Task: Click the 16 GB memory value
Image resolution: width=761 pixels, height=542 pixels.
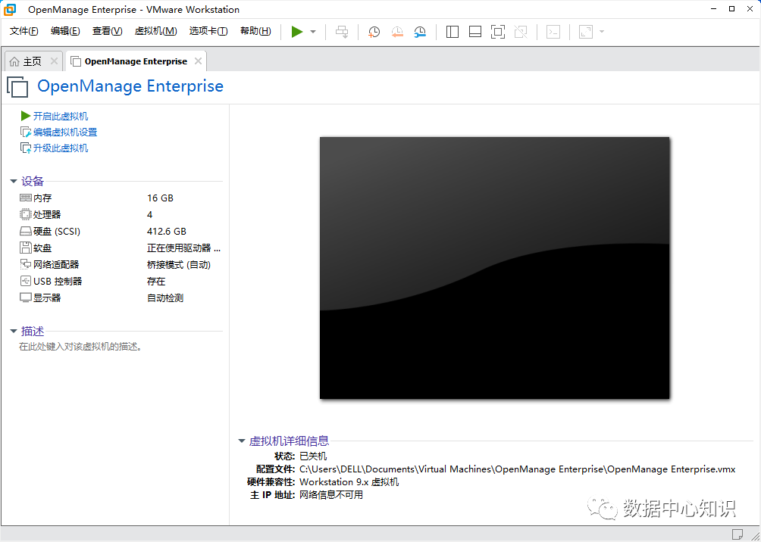Action: click(160, 198)
